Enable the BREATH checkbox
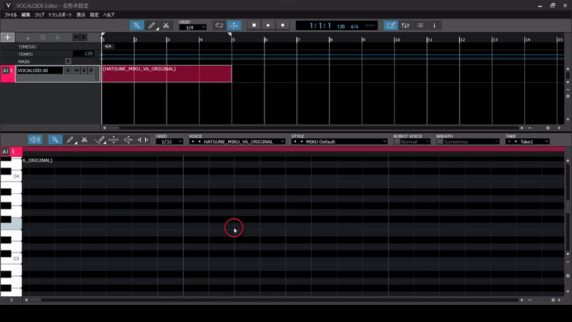572x322 pixels. [x=440, y=142]
